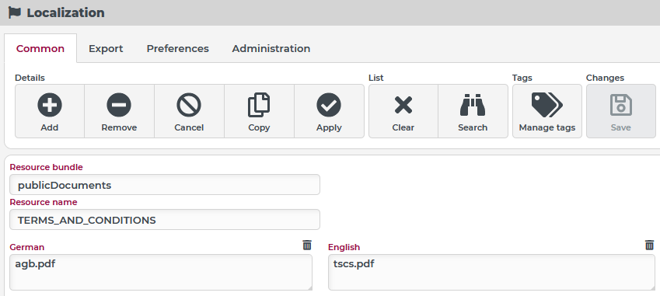660x296 pixels.
Task: Select the Common tab
Action: click(x=40, y=48)
